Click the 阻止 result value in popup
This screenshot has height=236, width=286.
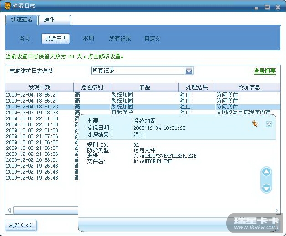coord(139,135)
